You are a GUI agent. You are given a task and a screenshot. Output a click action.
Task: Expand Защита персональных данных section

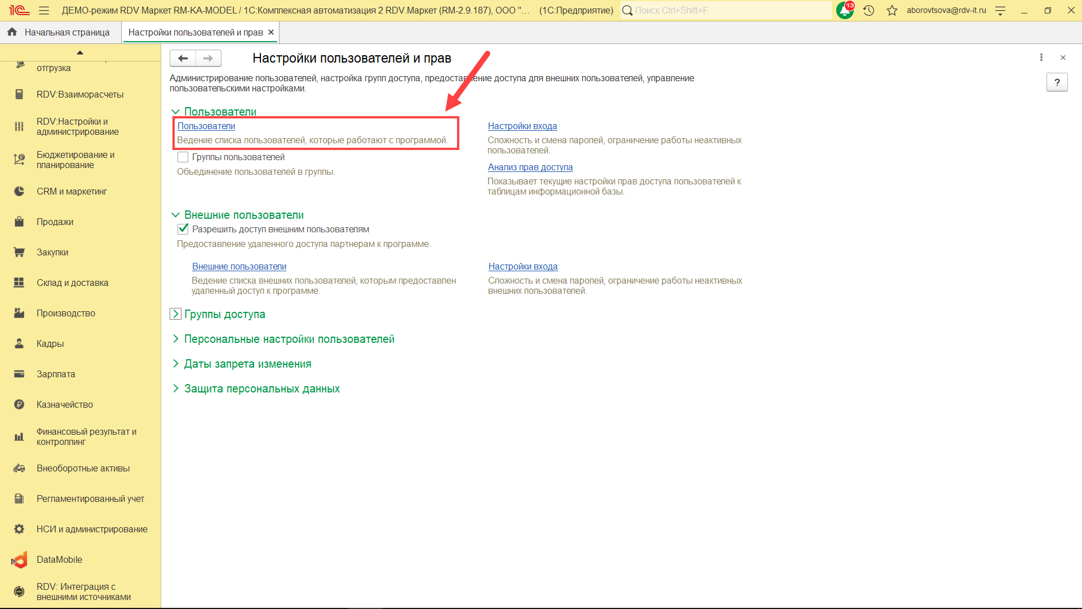coord(176,389)
